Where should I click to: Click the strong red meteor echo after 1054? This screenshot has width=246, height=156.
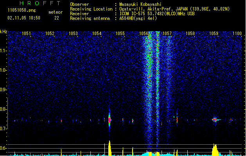point(110,120)
